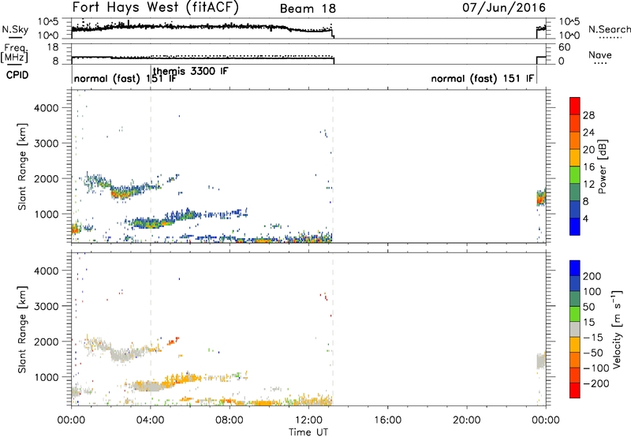Click the '-100' Velocity colorbar tick
Viewport: 631px width, 437px height.
[596, 368]
